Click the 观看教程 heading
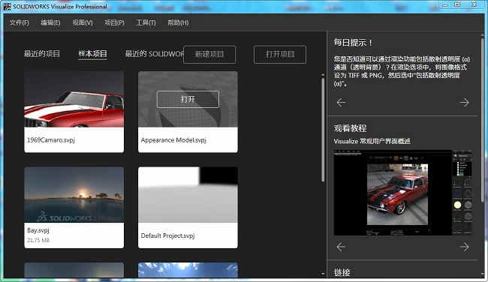The width and height of the screenshot is (488, 282). coord(350,128)
